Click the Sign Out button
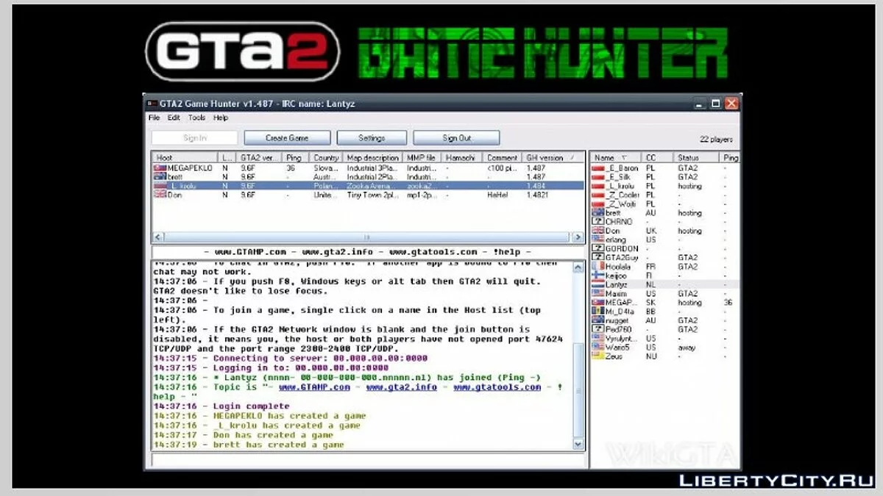Viewport: 883px width, 496px height. click(x=456, y=138)
